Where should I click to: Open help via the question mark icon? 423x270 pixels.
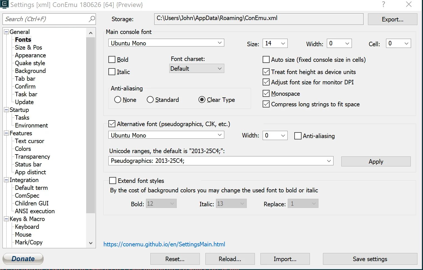point(383,4)
